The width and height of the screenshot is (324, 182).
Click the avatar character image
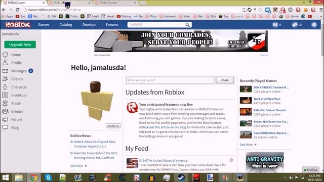coord(96,101)
